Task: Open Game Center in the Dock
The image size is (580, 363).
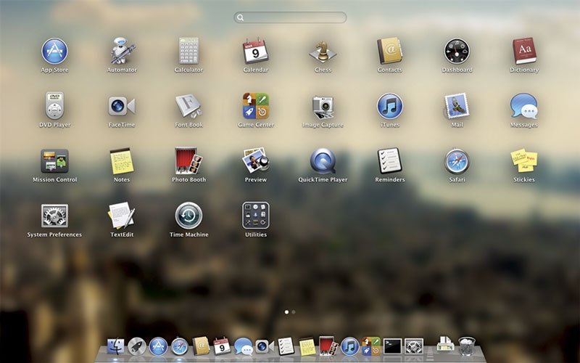Action: [371, 346]
